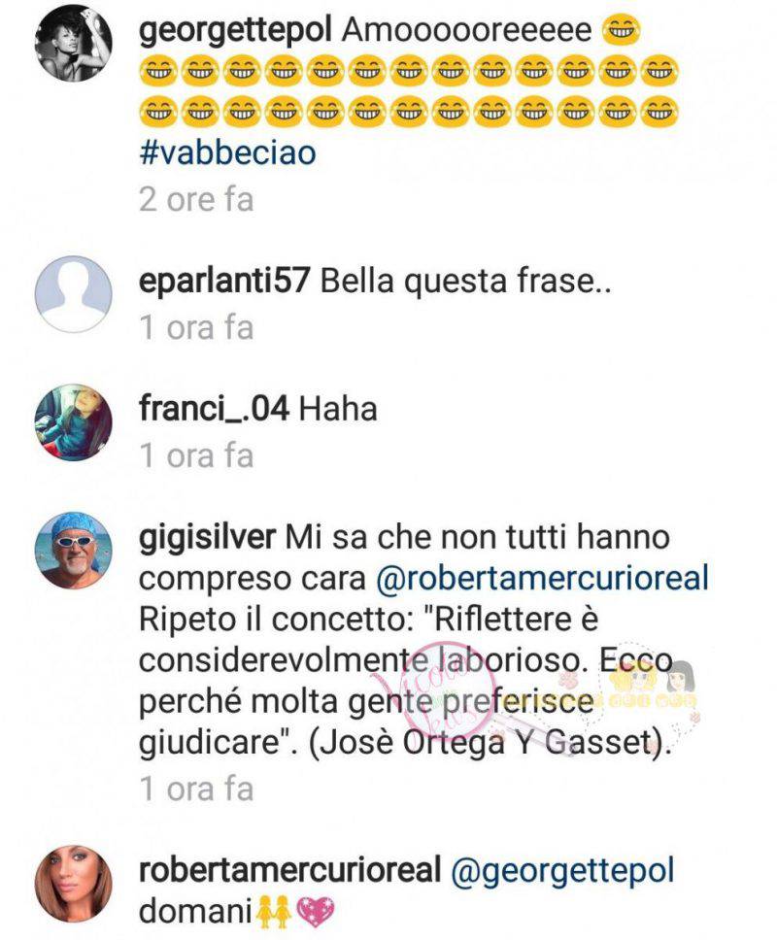Tap the pink sparkling heart emoji

coord(315,913)
